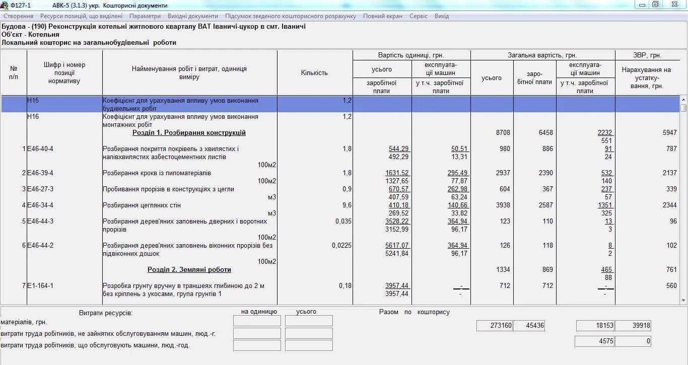The image size is (688, 365).
Task: Select position code E46-39-4
Action: click(x=40, y=173)
